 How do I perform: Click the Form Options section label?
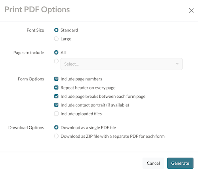[x=31, y=79]
